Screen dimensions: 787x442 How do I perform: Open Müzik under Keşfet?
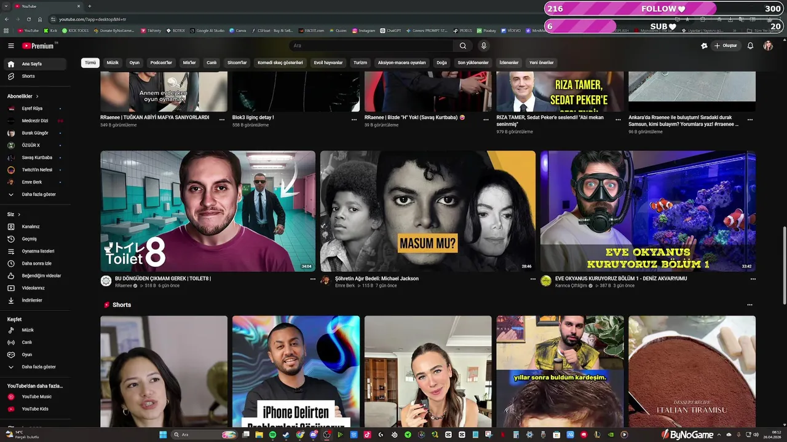pyautogui.click(x=35, y=330)
